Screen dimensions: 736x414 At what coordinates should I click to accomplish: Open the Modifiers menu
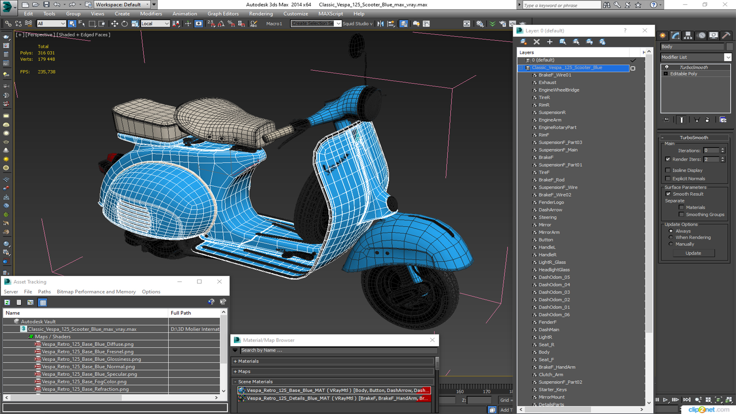click(x=151, y=14)
